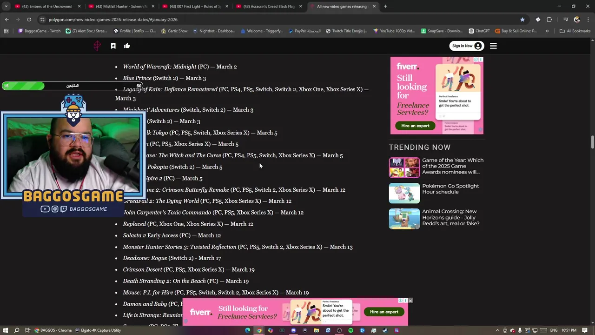Open Animal Crossing Jolly Redd's art guide
The height and width of the screenshot is (335, 595).
pyautogui.click(x=451, y=217)
